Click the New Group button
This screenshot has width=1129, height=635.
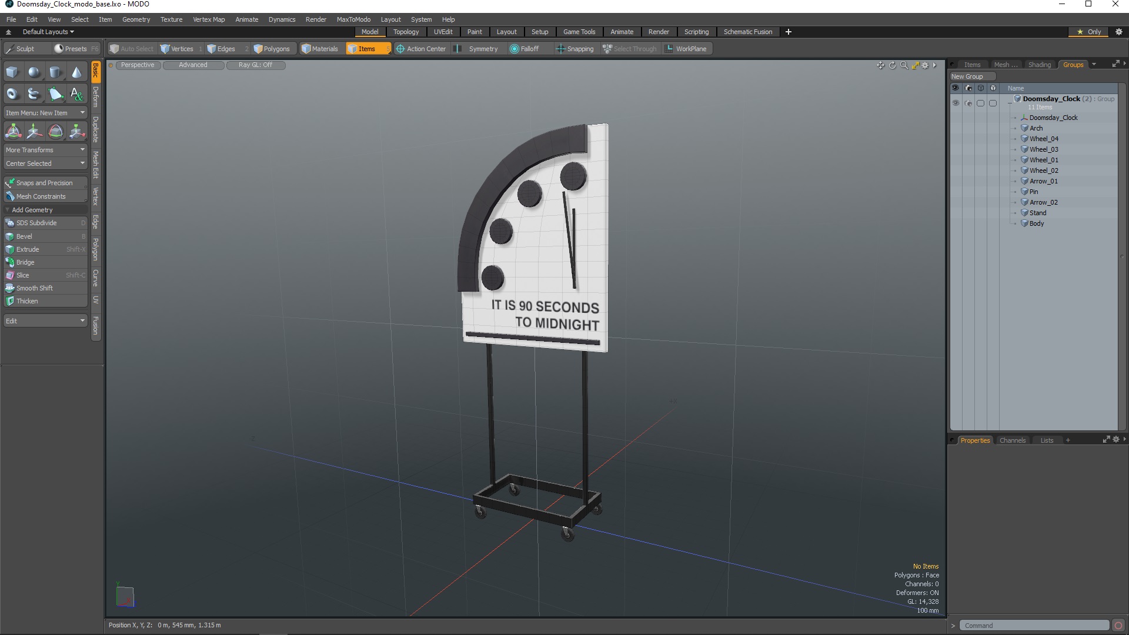tap(972, 76)
